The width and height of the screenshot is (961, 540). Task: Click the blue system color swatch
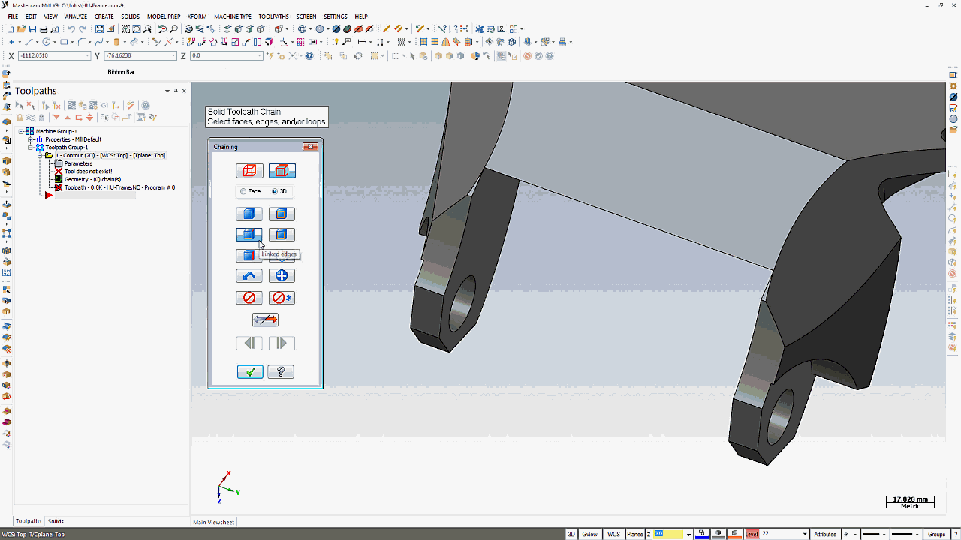[702, 534]
